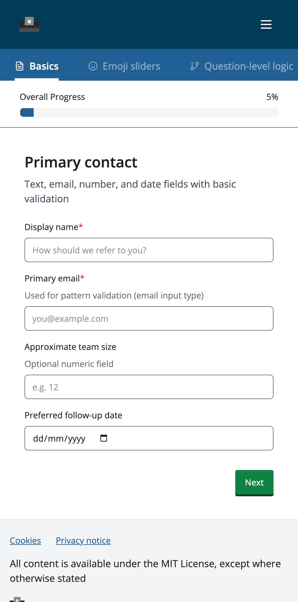The image size is (298, 602).
Task: Click the Next button
Action: click(254, 483)
